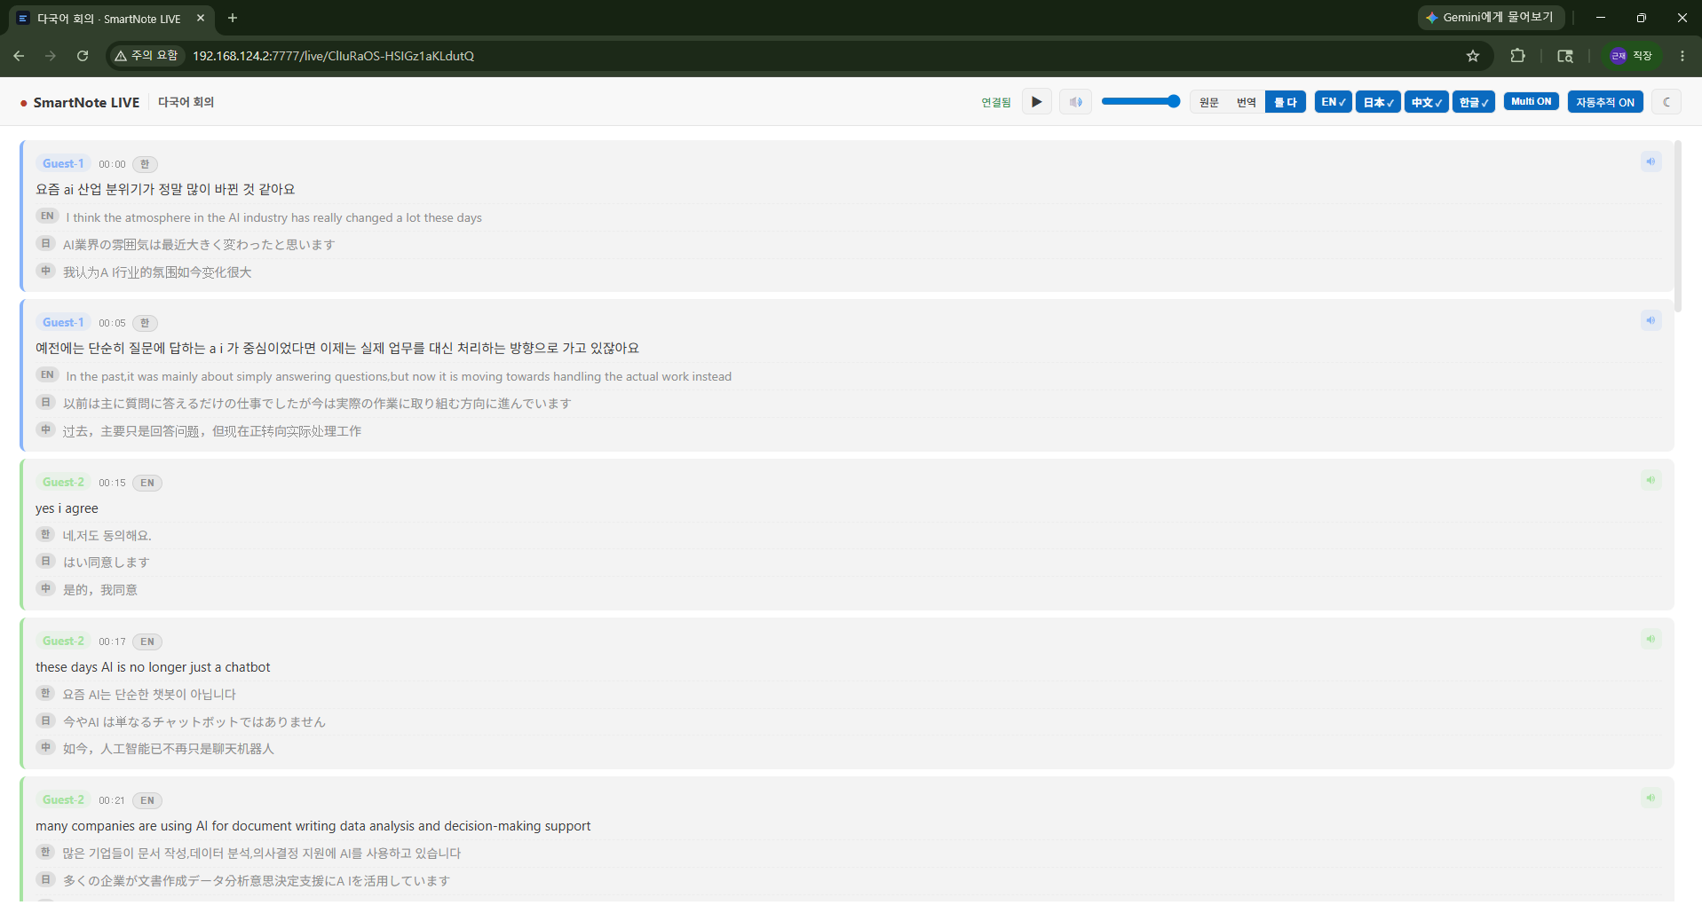The width and height of the screenshot is (1702, 913).
Task: Play audio for the 00:21 Guest-2 message
Action: [x=1651, y=798]
